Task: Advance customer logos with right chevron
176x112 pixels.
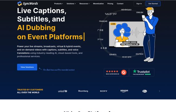Action: pyautogui.click(x=159, y=91)
